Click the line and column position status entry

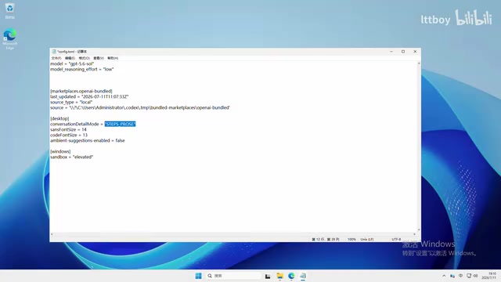click(x=326, y=239)
